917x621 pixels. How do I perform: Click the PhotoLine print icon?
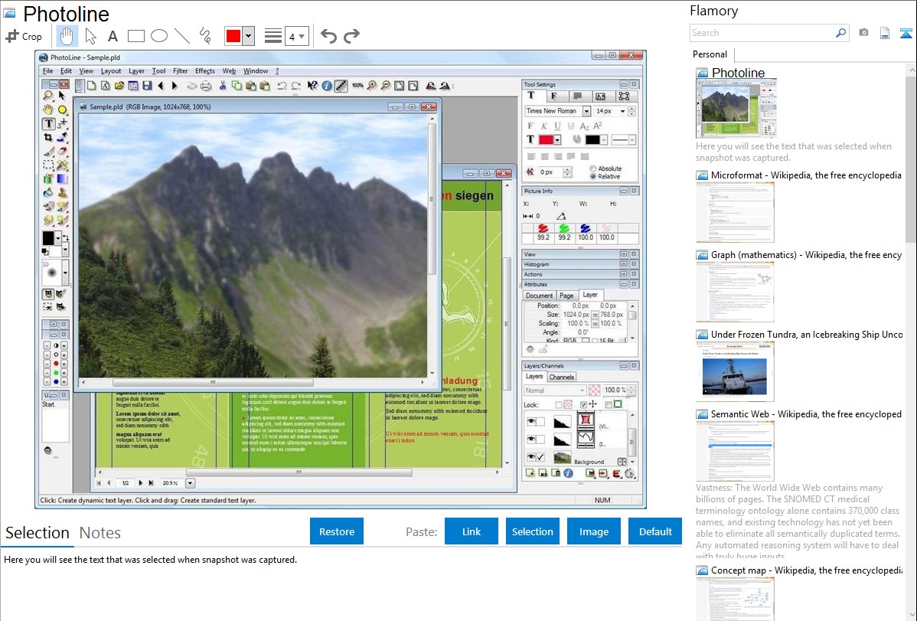click(x=206, y=86)
